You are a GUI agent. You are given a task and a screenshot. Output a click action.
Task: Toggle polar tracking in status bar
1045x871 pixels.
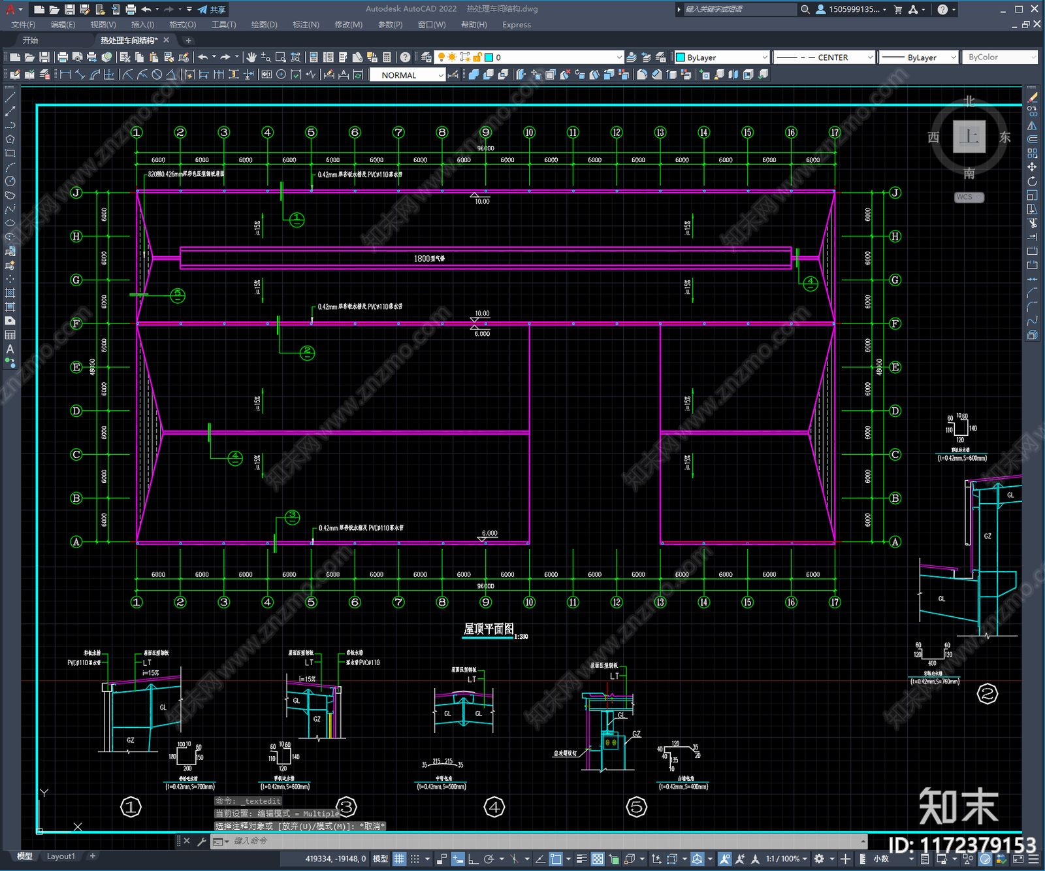pyautogui.click(x=488, y=859)
